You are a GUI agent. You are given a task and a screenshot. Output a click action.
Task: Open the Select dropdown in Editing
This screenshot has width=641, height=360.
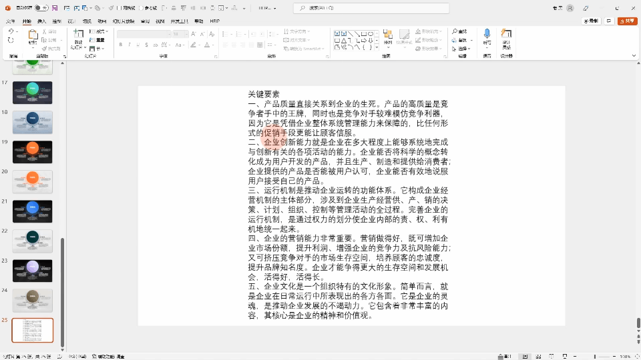(x=461, y=49)
